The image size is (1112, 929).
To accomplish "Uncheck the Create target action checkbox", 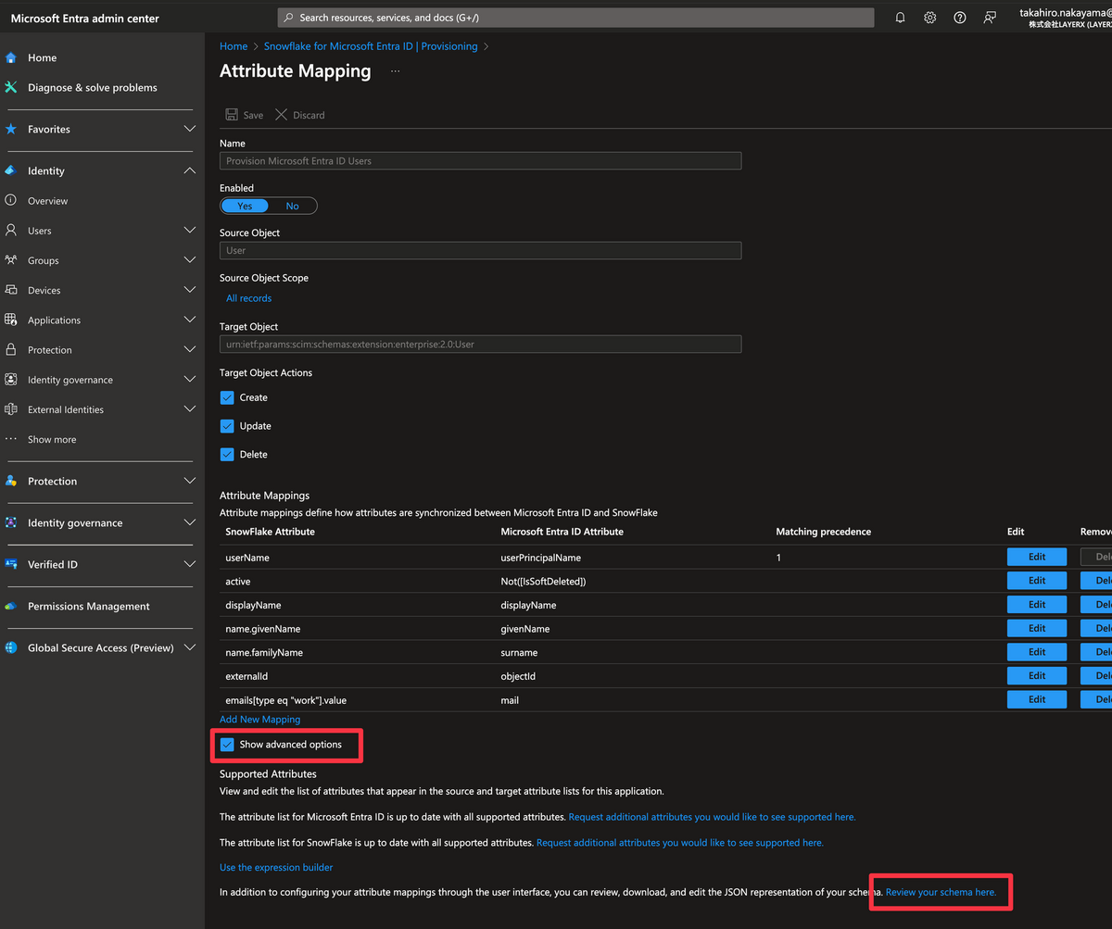I will coord(227,397).
